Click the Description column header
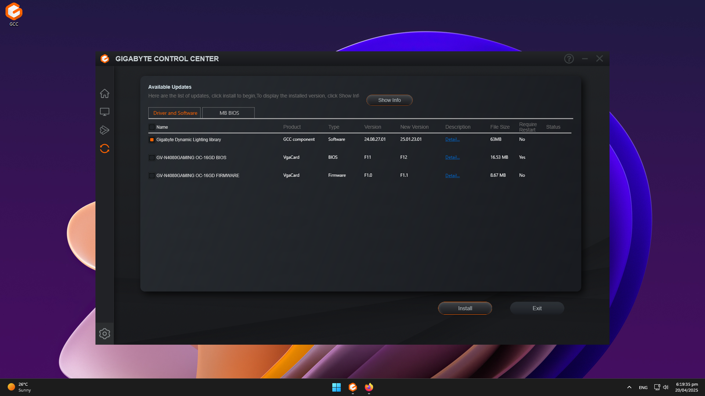This screenshot has width=705, height=396. (x=458, y=127)
